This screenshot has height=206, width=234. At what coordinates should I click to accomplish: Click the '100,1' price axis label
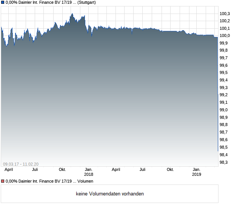tap(225, 28)
